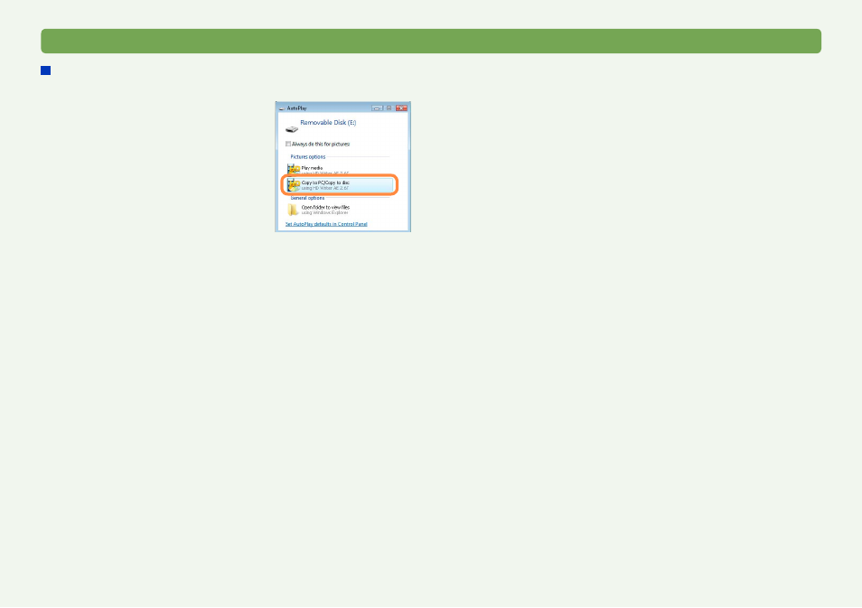The height and width of the screenshot is (608, 862).
Task: Click the folder icon beside Open folder to view files
Action: [x=293, y=210]
